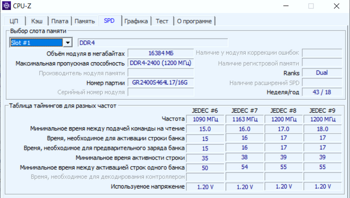Open the Графика tab
The image size is (350, 198).
[x=136, y=21]
